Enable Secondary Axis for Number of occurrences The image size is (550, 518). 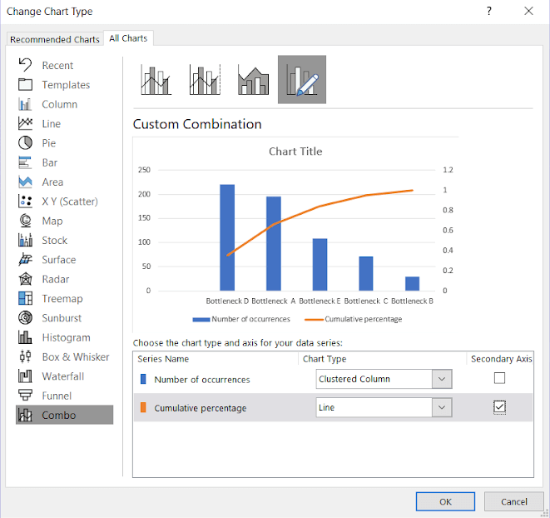tap(499, 378)
